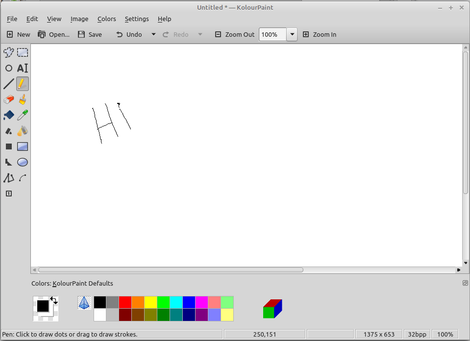Activate the Color Picker eyedropper tool

(23, 115)
